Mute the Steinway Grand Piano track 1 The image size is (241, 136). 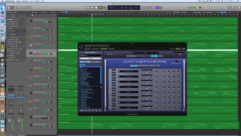click(x=34, y=22)
